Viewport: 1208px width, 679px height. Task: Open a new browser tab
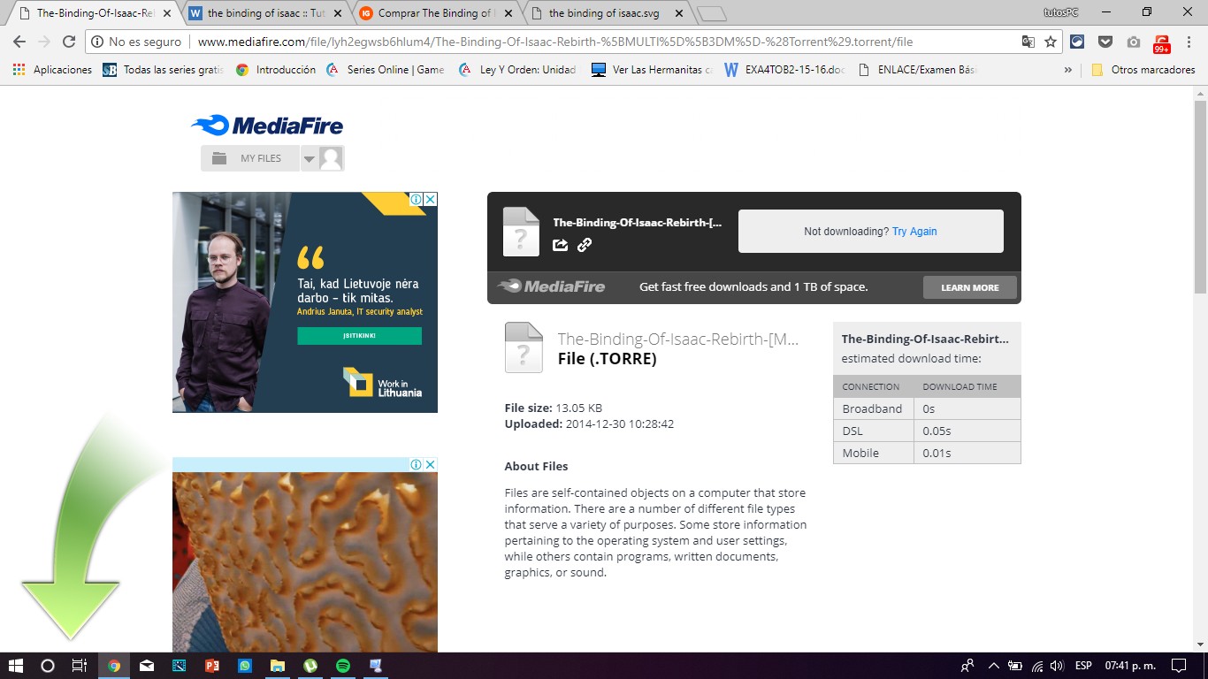click(x=712, y=13)
